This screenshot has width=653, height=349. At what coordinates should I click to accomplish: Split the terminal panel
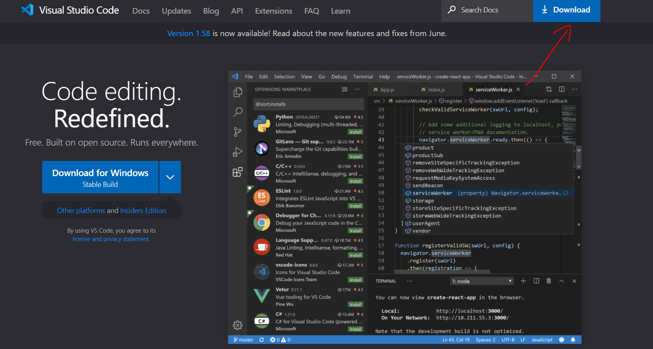(536, 281)
